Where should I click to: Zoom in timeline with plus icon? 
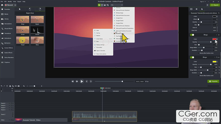tap(42, 86)
